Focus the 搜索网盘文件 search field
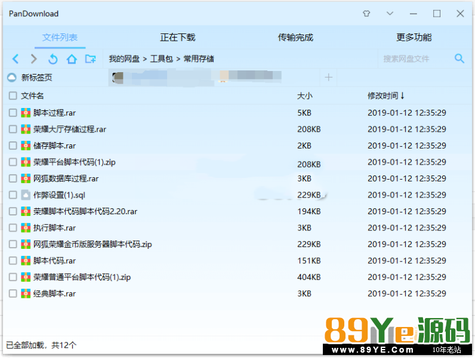The width and height of the screenshot is (475, 358). pyautogui.click(x=415, y=58)
